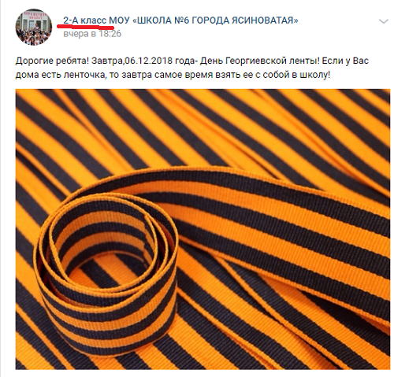The width and height of the screenshot is (394, 377).
Task: Open the «ШКОЛА №6 ГОРОДА ЯСИНОВАТАЯ» group link
Action: [x=215, y=20]
